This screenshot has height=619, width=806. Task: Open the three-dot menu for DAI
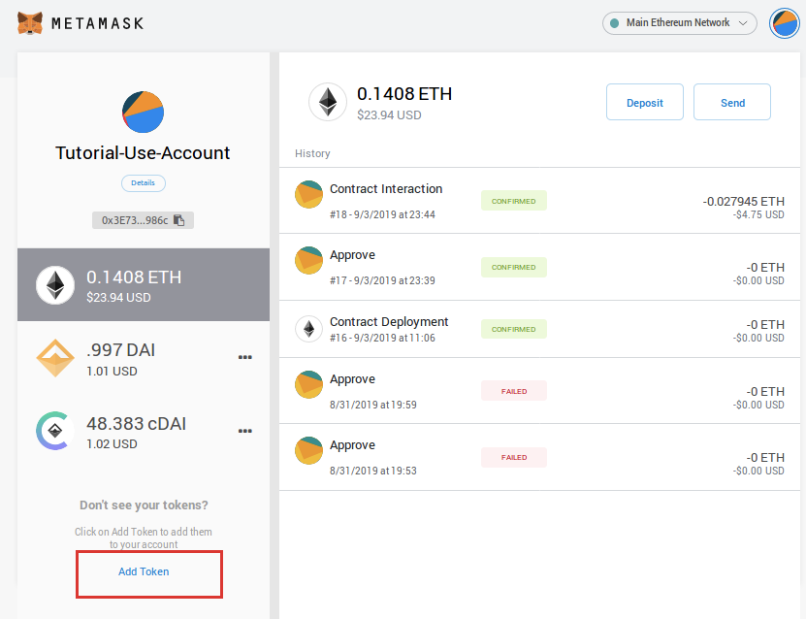pos(245,357)
